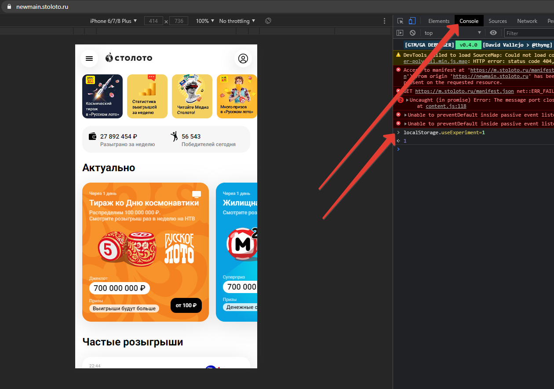Expand the Uncaught (in promise) error
Image resolution: width=554 pixels, height=389 pixels.
pyautogui.click(x=407, y=100)
